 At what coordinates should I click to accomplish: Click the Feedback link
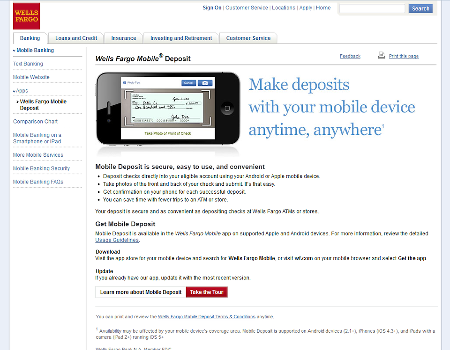click(x=350, y=56)
